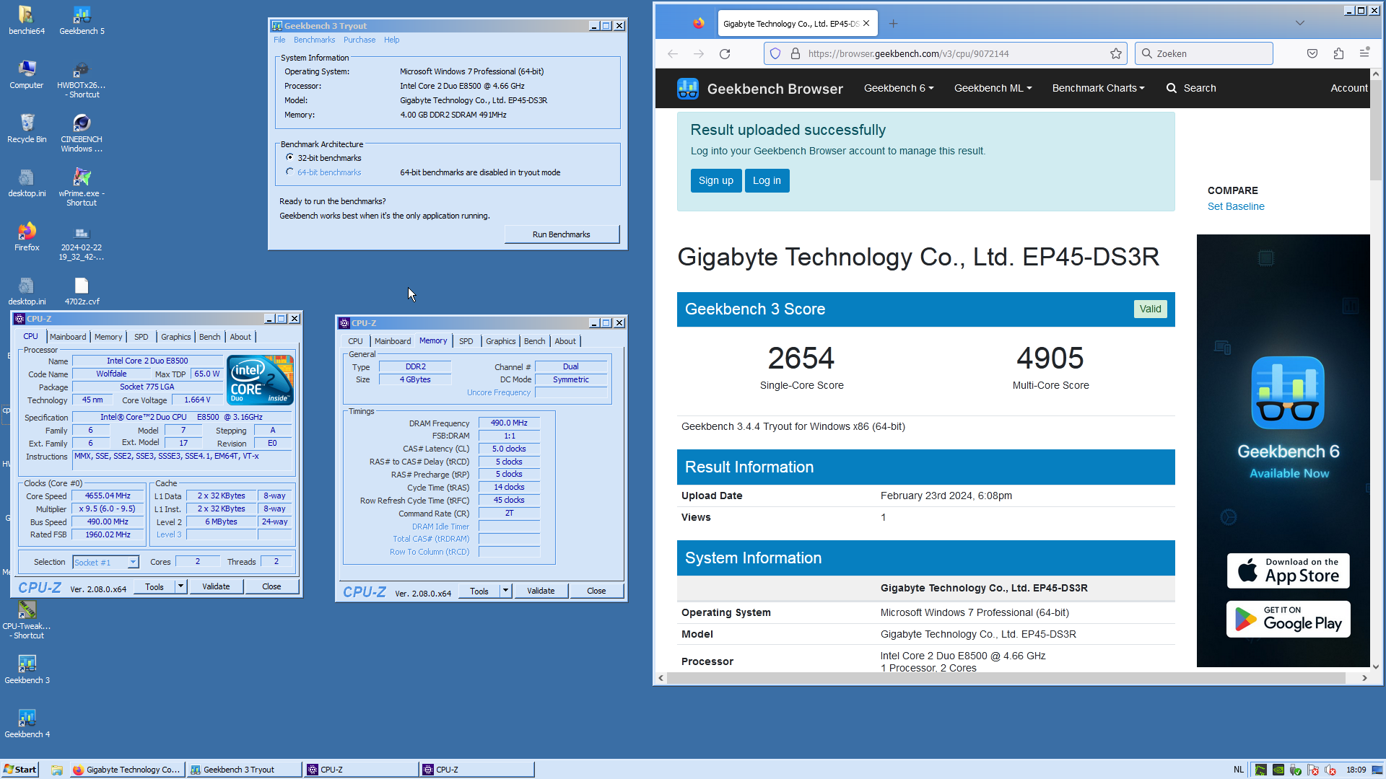Save to Pocket icon in Firefox toolbar
Screen dimensions: 1386x779
1312,53
